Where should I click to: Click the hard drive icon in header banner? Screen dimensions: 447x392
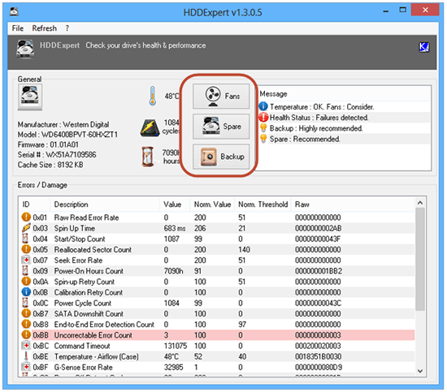point(25,49)
